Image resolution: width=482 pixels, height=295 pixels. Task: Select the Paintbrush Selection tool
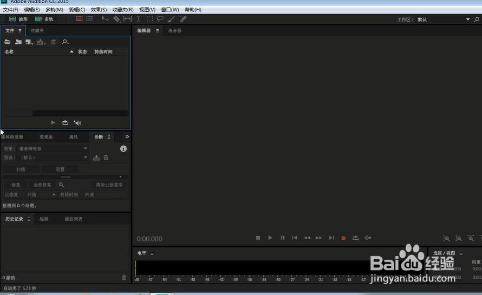[x=171, y=19]
